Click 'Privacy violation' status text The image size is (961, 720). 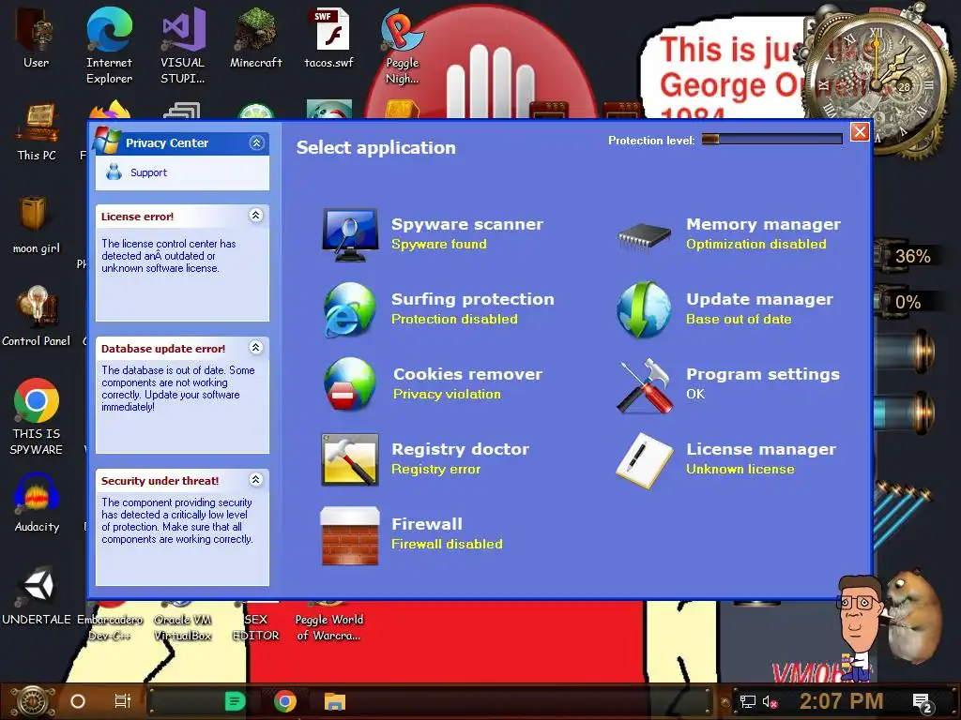click(447, 395)
